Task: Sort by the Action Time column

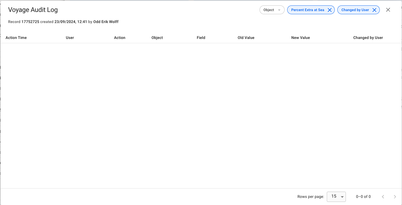Action: [x=16, y=38]
